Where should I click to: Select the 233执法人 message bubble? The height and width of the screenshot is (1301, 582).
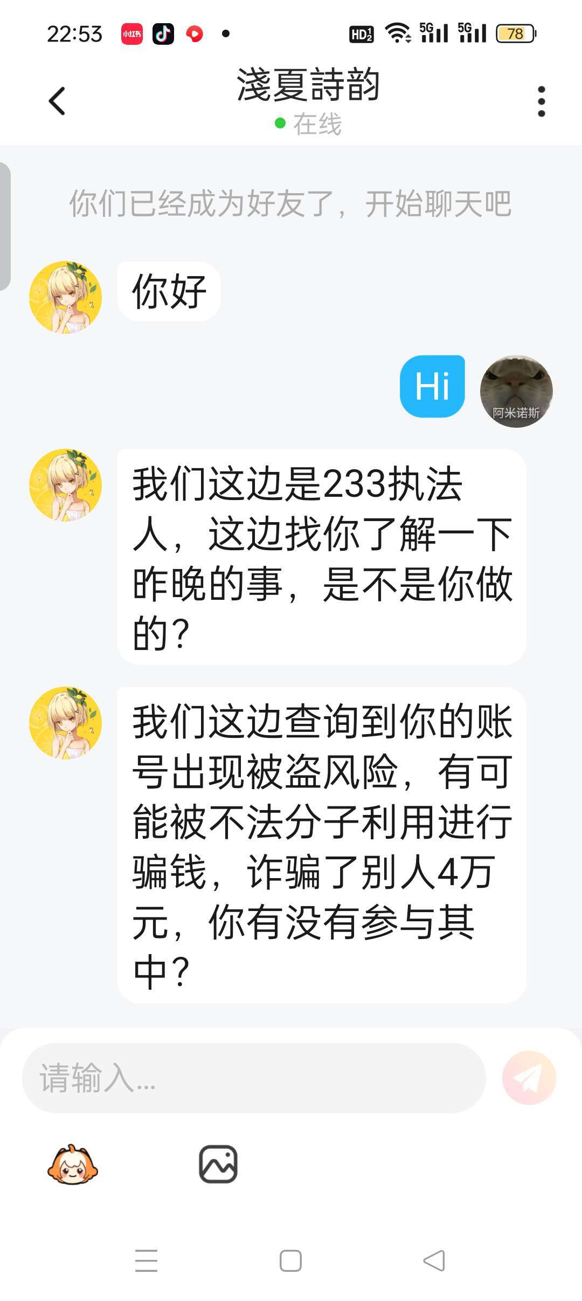point(322,557)
